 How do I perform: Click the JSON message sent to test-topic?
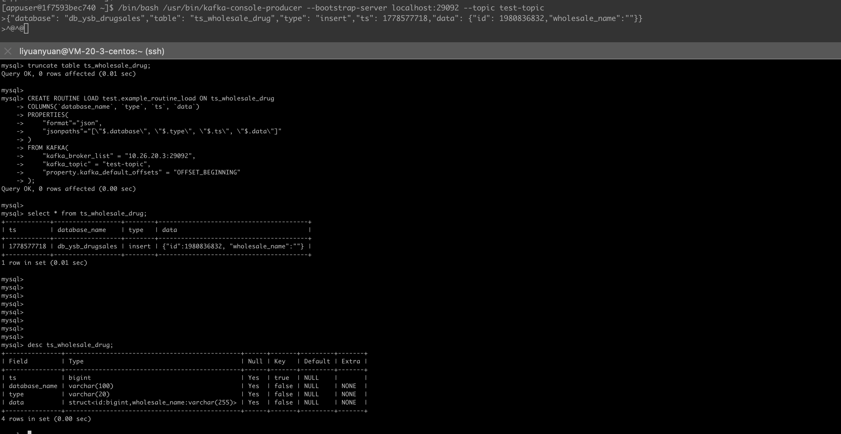(324, 18)
